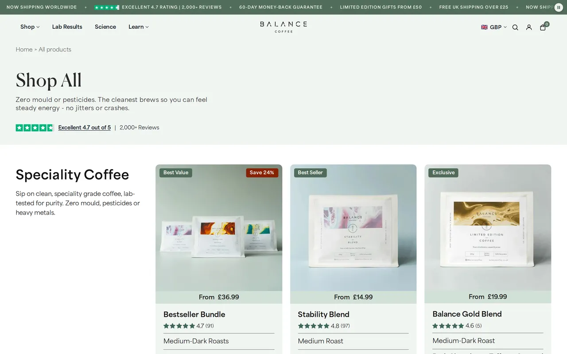Image resolution: width=567 pixels, height=354 pixels.
Task: Click the Save 24% badge
Action: 262,173
